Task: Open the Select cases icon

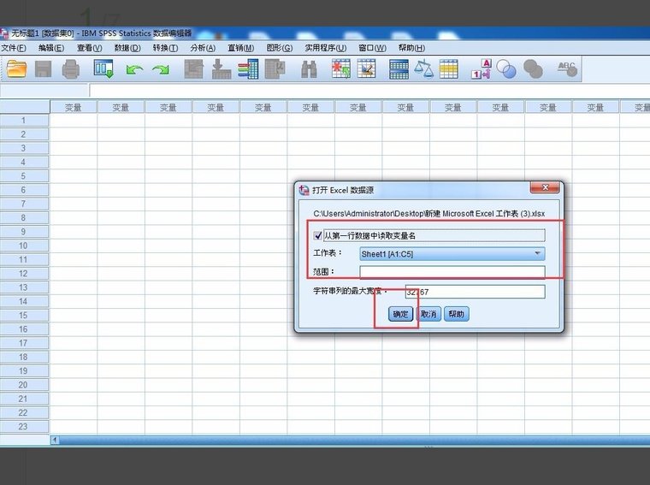Action: [448, 69]
